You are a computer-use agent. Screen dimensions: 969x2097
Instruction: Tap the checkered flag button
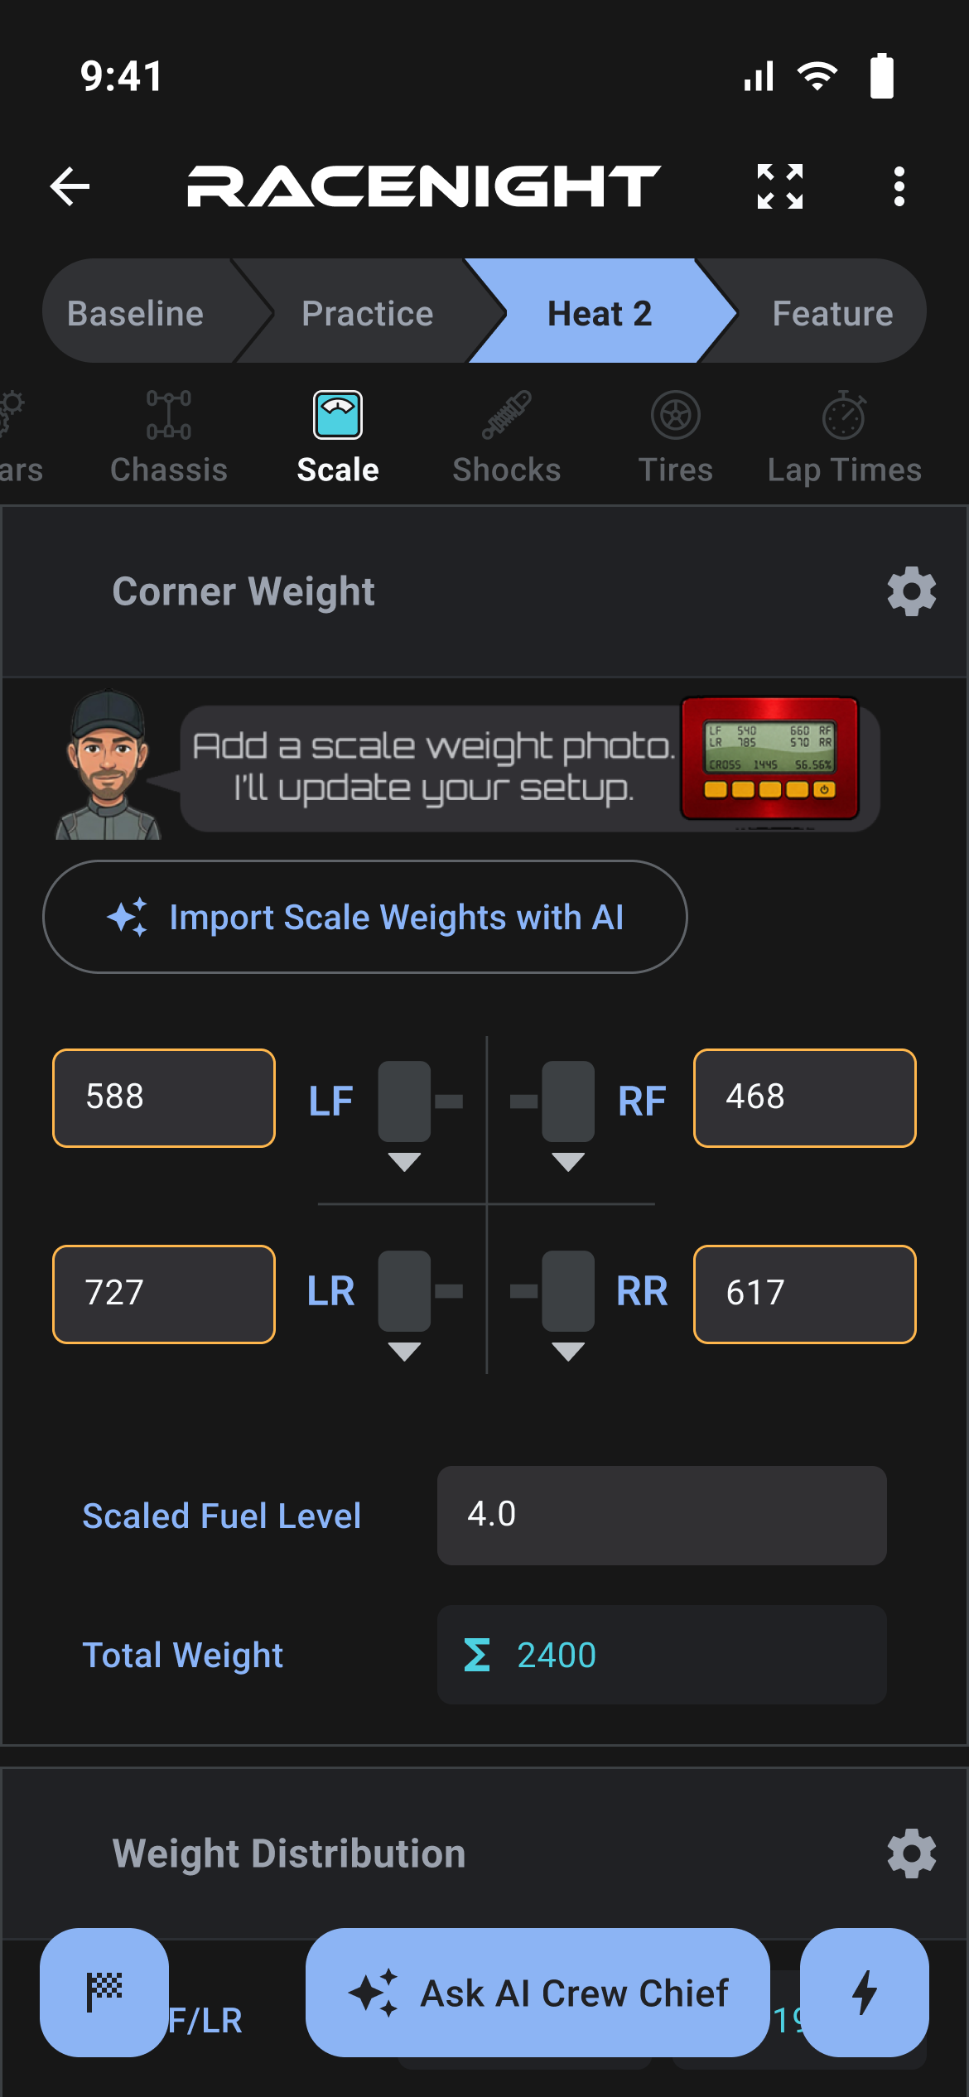(x=104, y=1992)
